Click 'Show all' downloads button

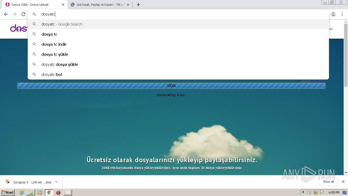(328, 182)
